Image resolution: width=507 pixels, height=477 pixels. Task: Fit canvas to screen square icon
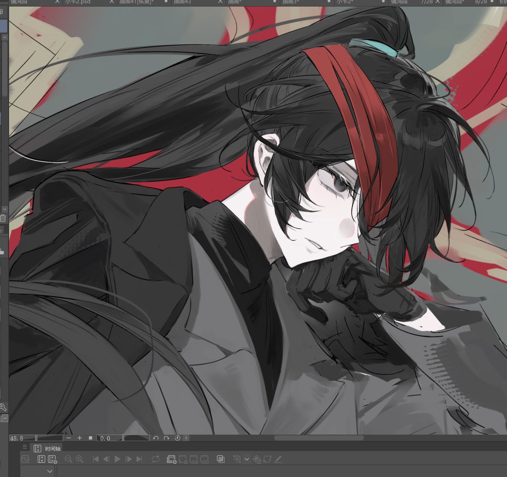[90, 438]
